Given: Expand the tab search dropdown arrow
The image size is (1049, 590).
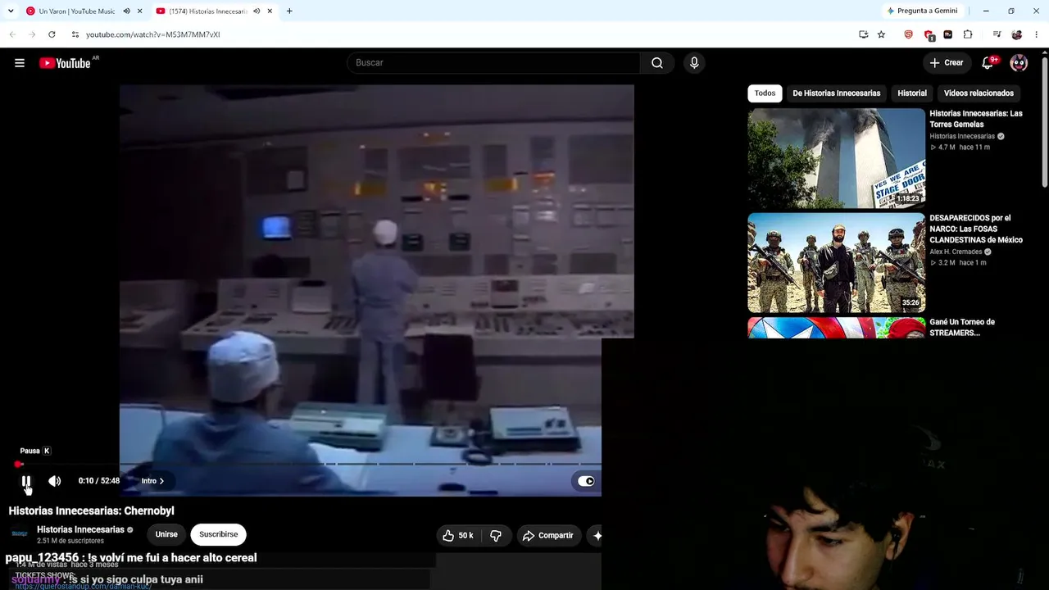Looking at the screenshot, I should click(11, 11).
